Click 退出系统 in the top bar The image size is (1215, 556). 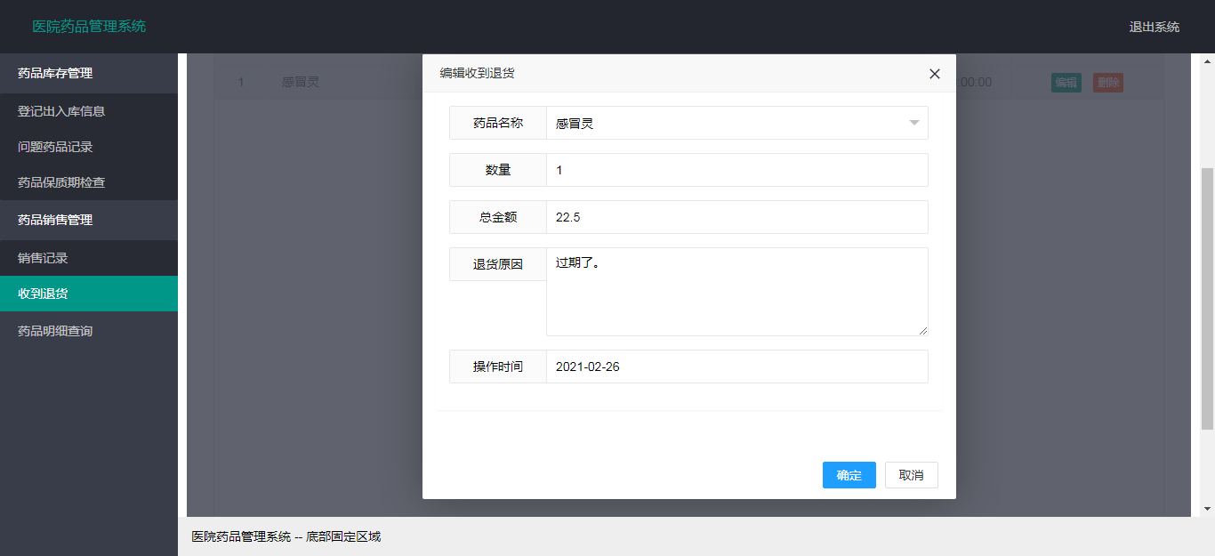pyautogui.click(x=1154, y=27)
